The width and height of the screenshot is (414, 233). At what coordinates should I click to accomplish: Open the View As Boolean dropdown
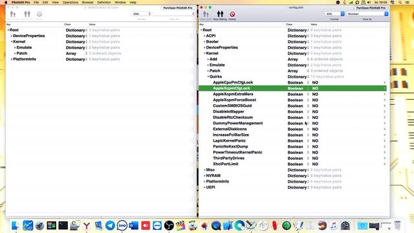367,14
